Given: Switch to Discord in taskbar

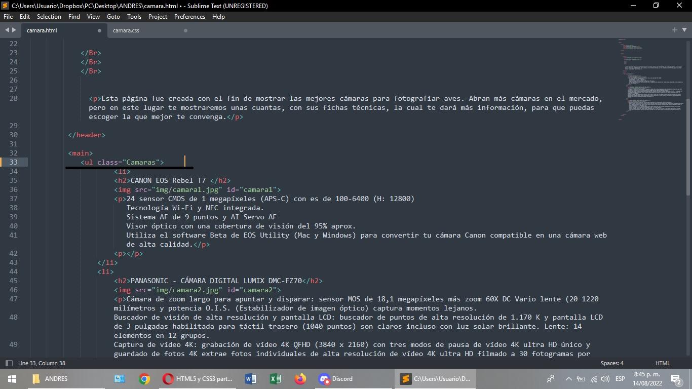Looking at the screenshot, I should coord(353,379).
